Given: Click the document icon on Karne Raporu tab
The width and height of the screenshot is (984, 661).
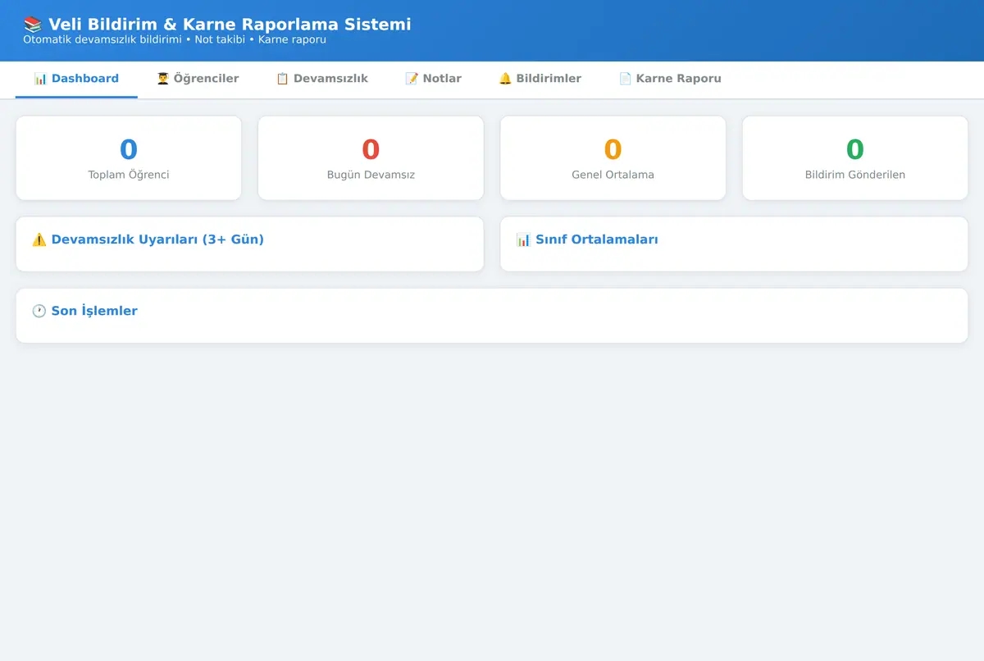Looking at the screenshot, I should tap(625, 79).
